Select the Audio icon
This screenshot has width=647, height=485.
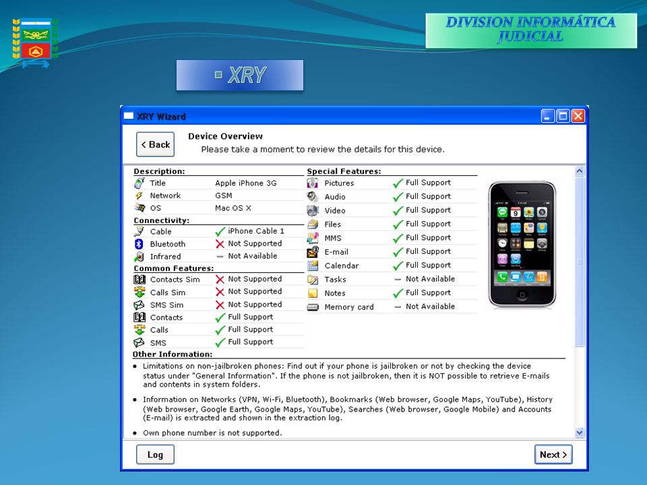click(313, 197)
